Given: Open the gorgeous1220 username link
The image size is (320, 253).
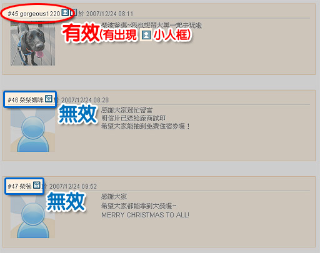Looking at the screenshot, I should [40, 14].
